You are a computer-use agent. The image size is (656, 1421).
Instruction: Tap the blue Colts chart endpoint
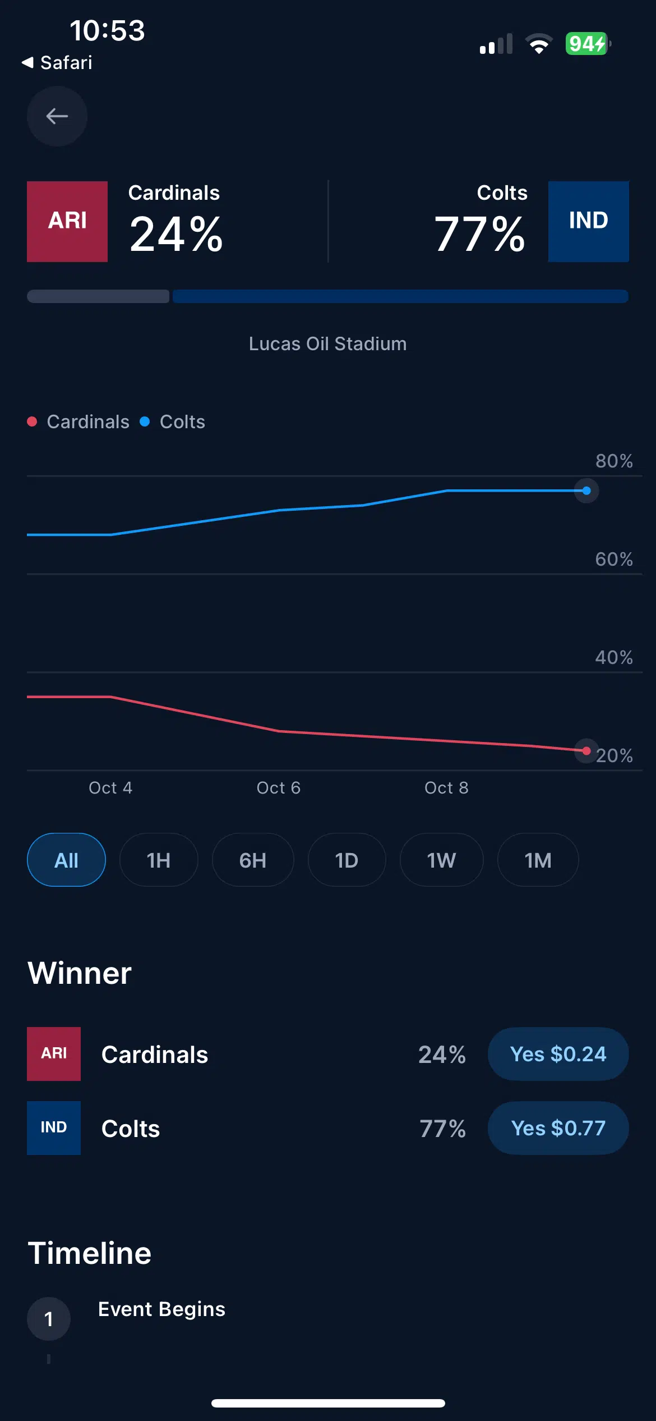click(586, 491)
